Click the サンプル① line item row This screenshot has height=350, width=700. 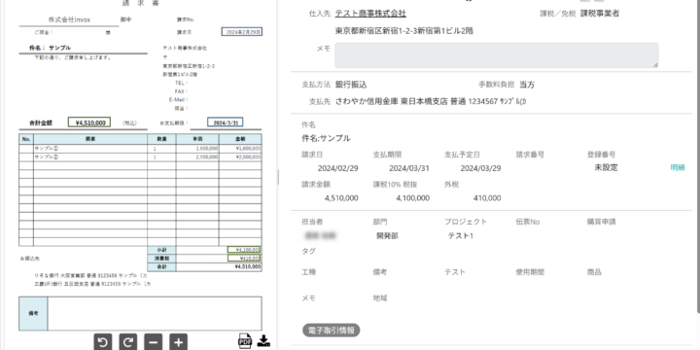click(x=140, y=148)
